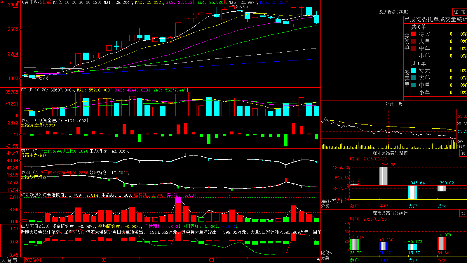Click the 超赢主力持仓 label
Image resolution: width=467 pixels, height=263 pixels.
pyautogui.click(x=34, y=155)
